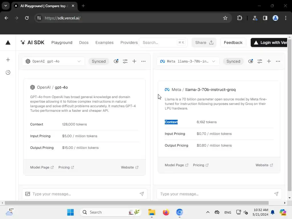Viewport: 292px width, 219px height.
Task: Toggle Synced in llama panel
Action: 233,61
